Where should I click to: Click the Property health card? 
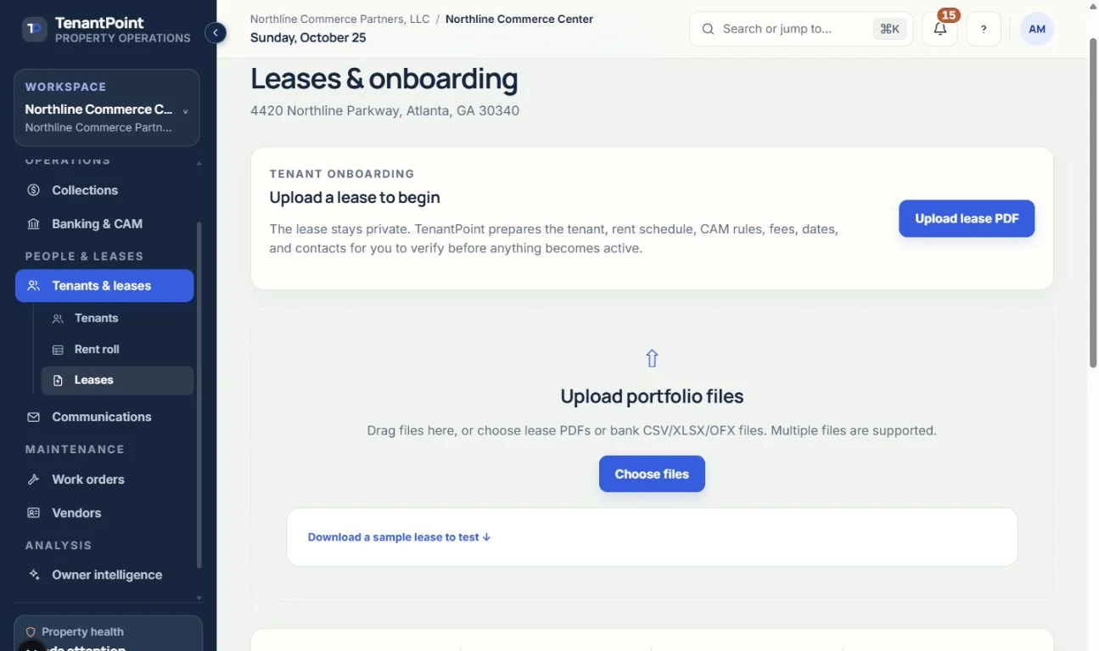coord(108,633)
